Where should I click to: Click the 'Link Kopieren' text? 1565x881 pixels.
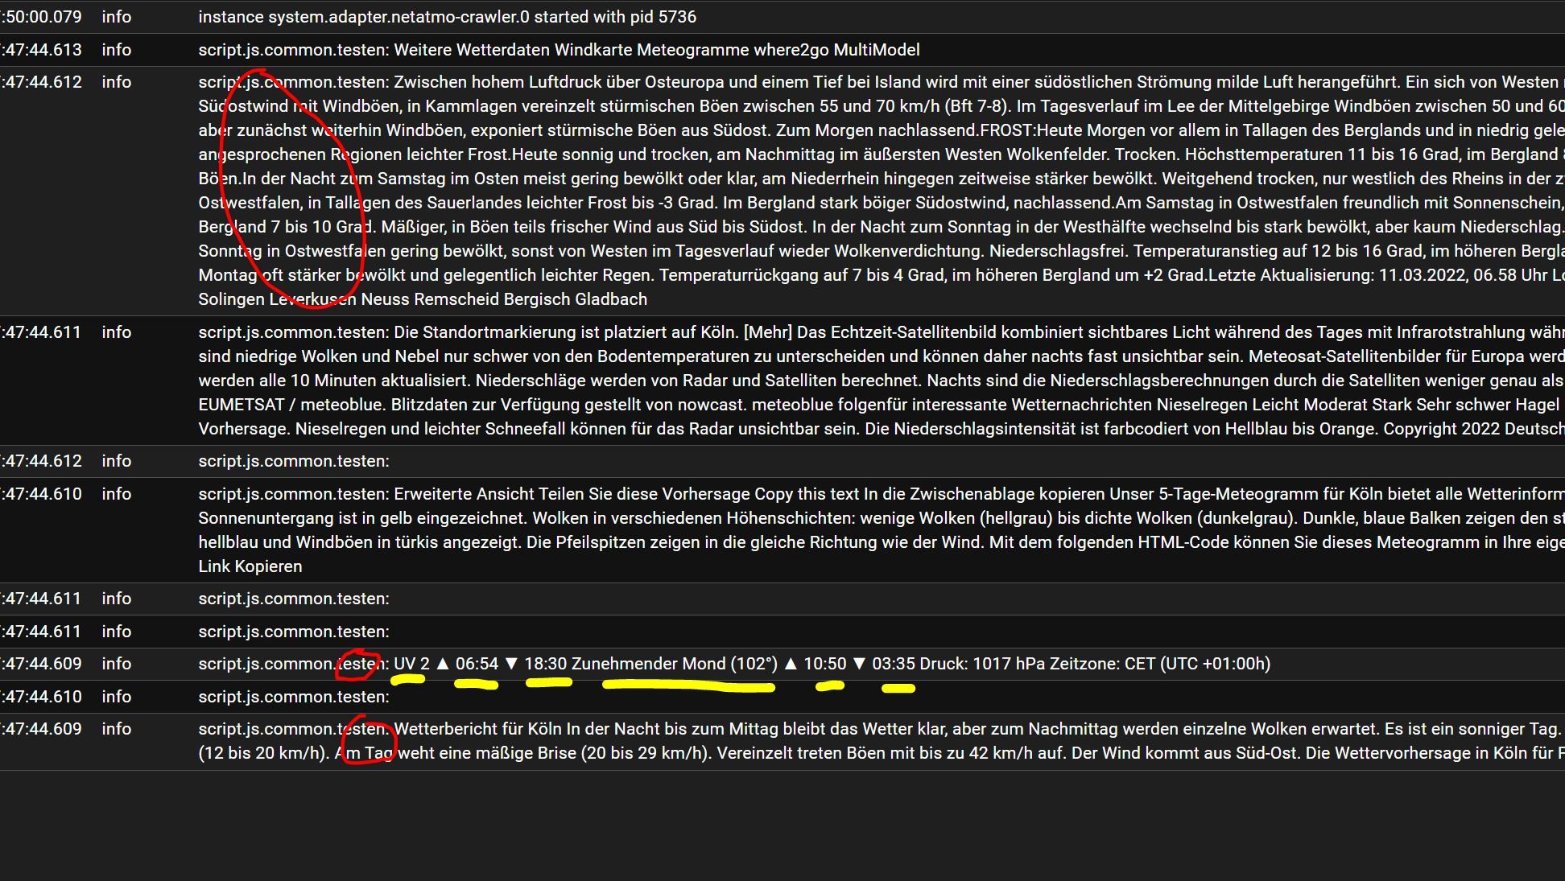(x=250, y=566)
